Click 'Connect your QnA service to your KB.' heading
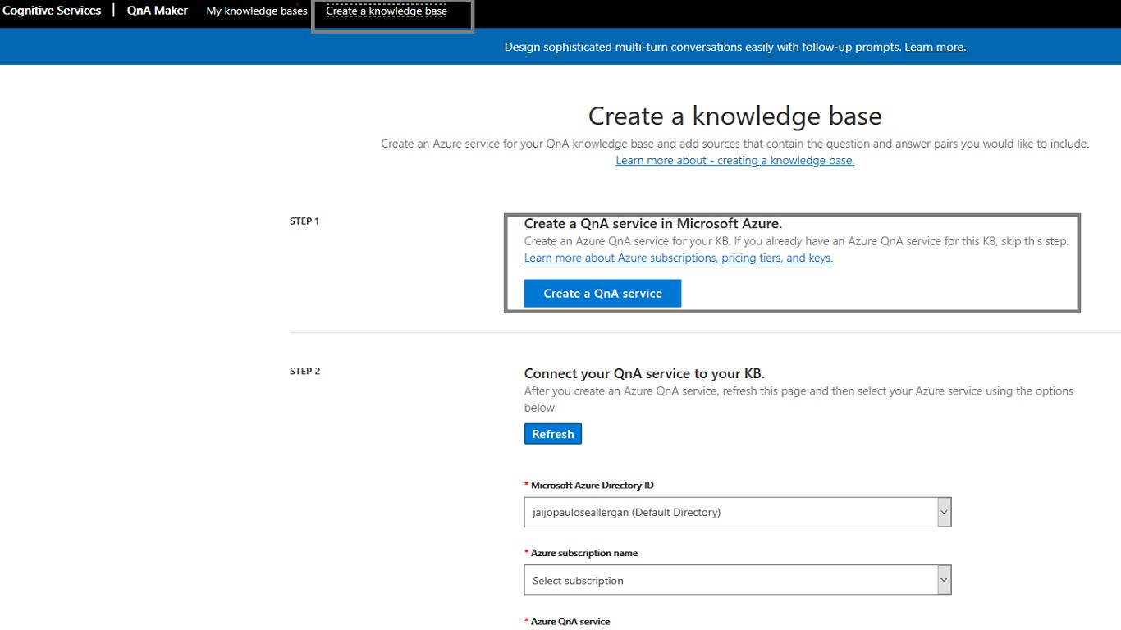The width and height of the screenshot is (1121, 630). point(644,373)
